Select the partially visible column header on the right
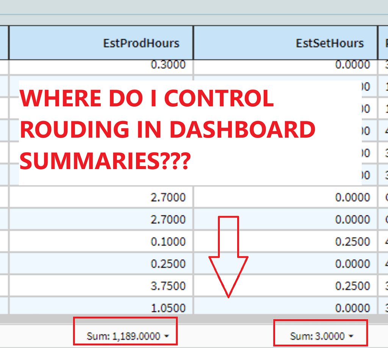388x348 pixels. point(383,43)
